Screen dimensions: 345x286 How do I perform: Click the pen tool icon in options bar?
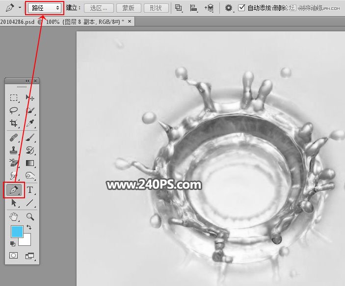(x=10, y=8)
